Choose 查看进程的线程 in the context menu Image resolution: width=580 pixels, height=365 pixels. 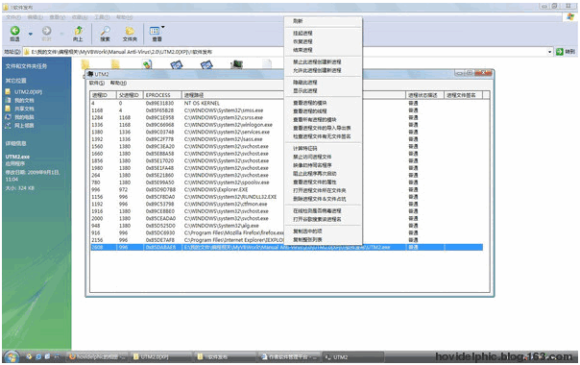click(x=310, y=111)
